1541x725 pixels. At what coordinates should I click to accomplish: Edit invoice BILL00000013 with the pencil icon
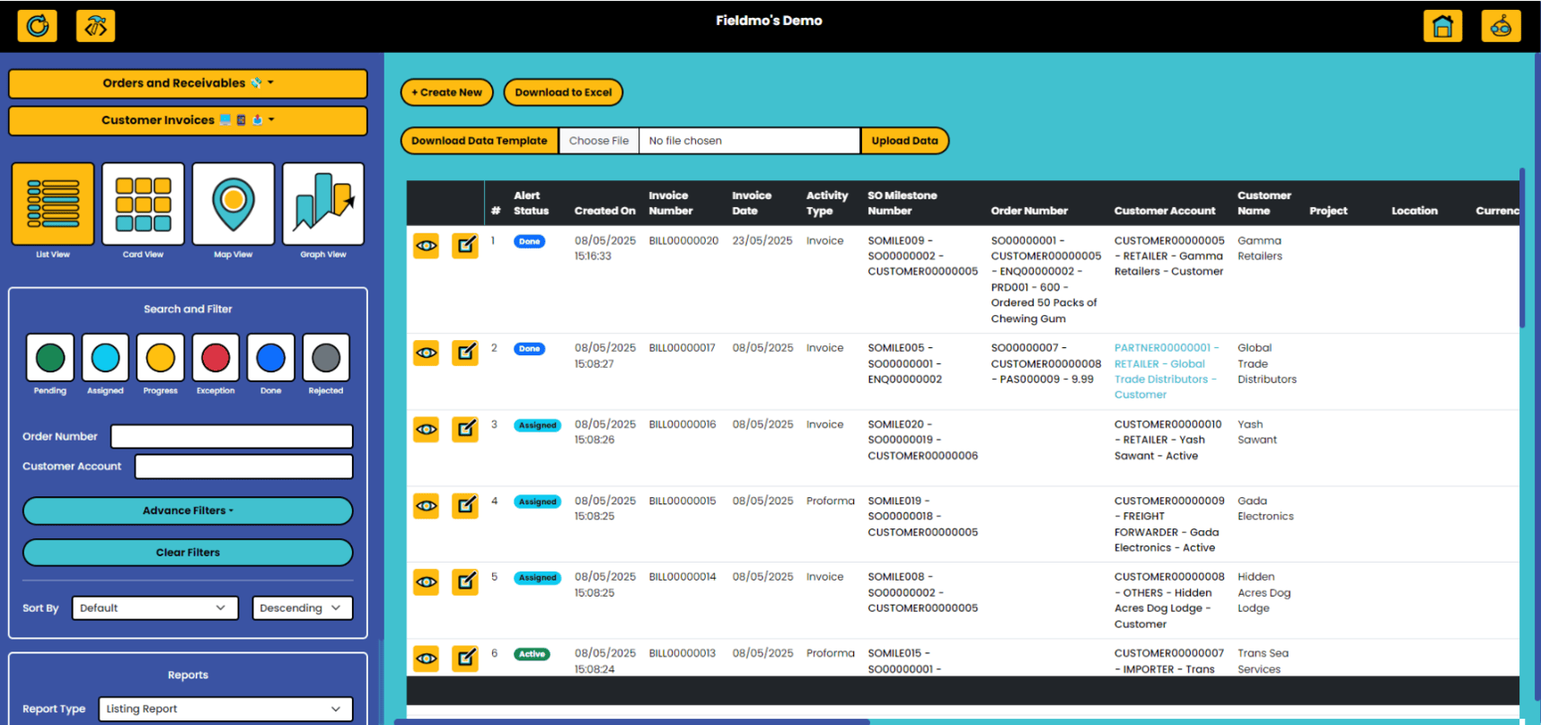pos(465,658)
